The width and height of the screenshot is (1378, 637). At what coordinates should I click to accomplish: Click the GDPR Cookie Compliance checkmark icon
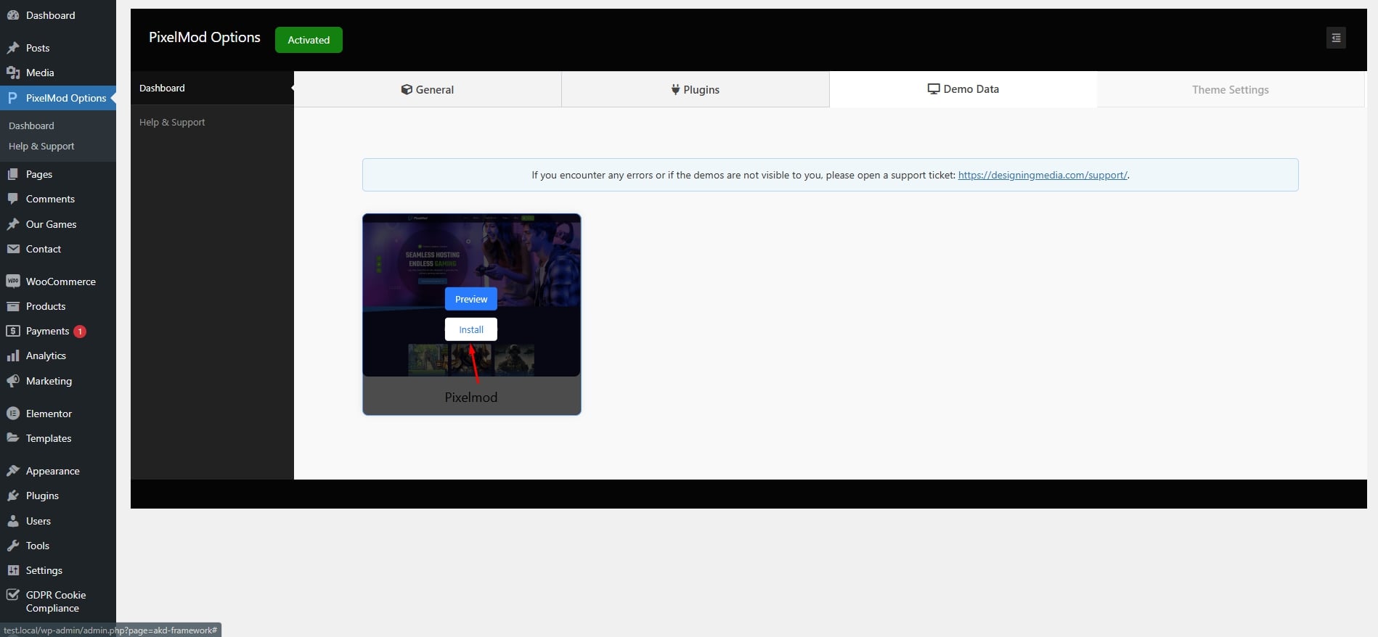click(x=13, y=595)
